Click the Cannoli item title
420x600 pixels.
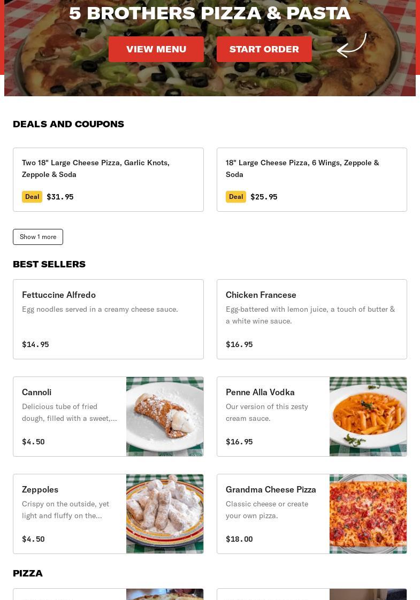pyautogui.click(x=37, y=392)
